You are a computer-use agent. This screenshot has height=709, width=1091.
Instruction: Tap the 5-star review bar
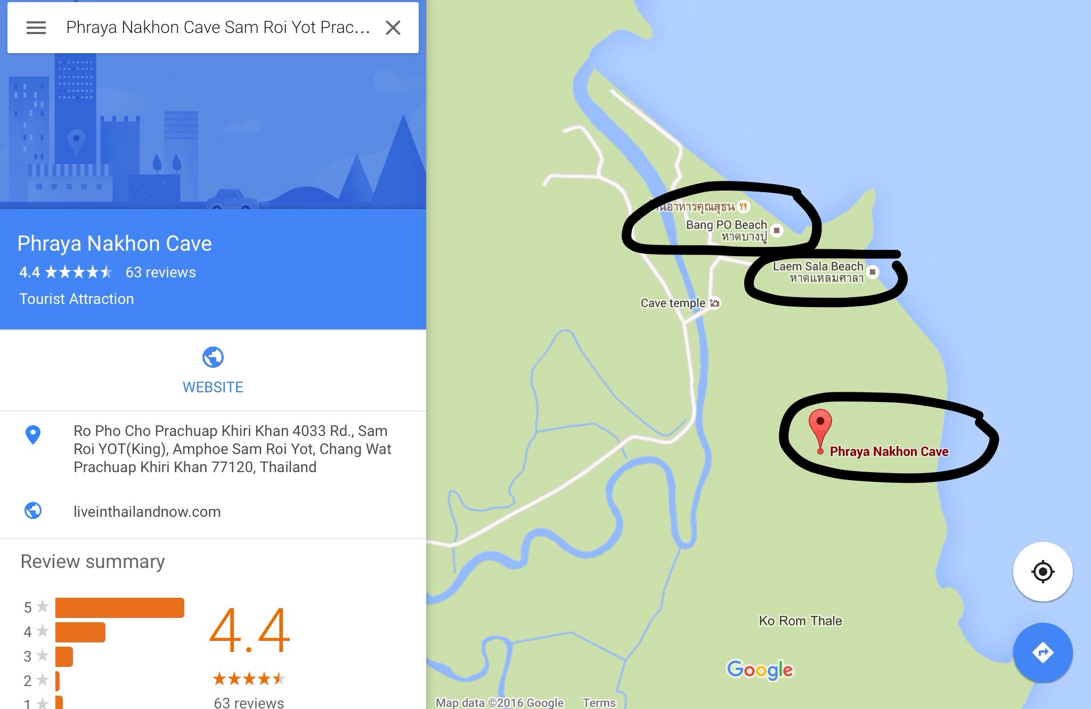(x=120, y=607)
